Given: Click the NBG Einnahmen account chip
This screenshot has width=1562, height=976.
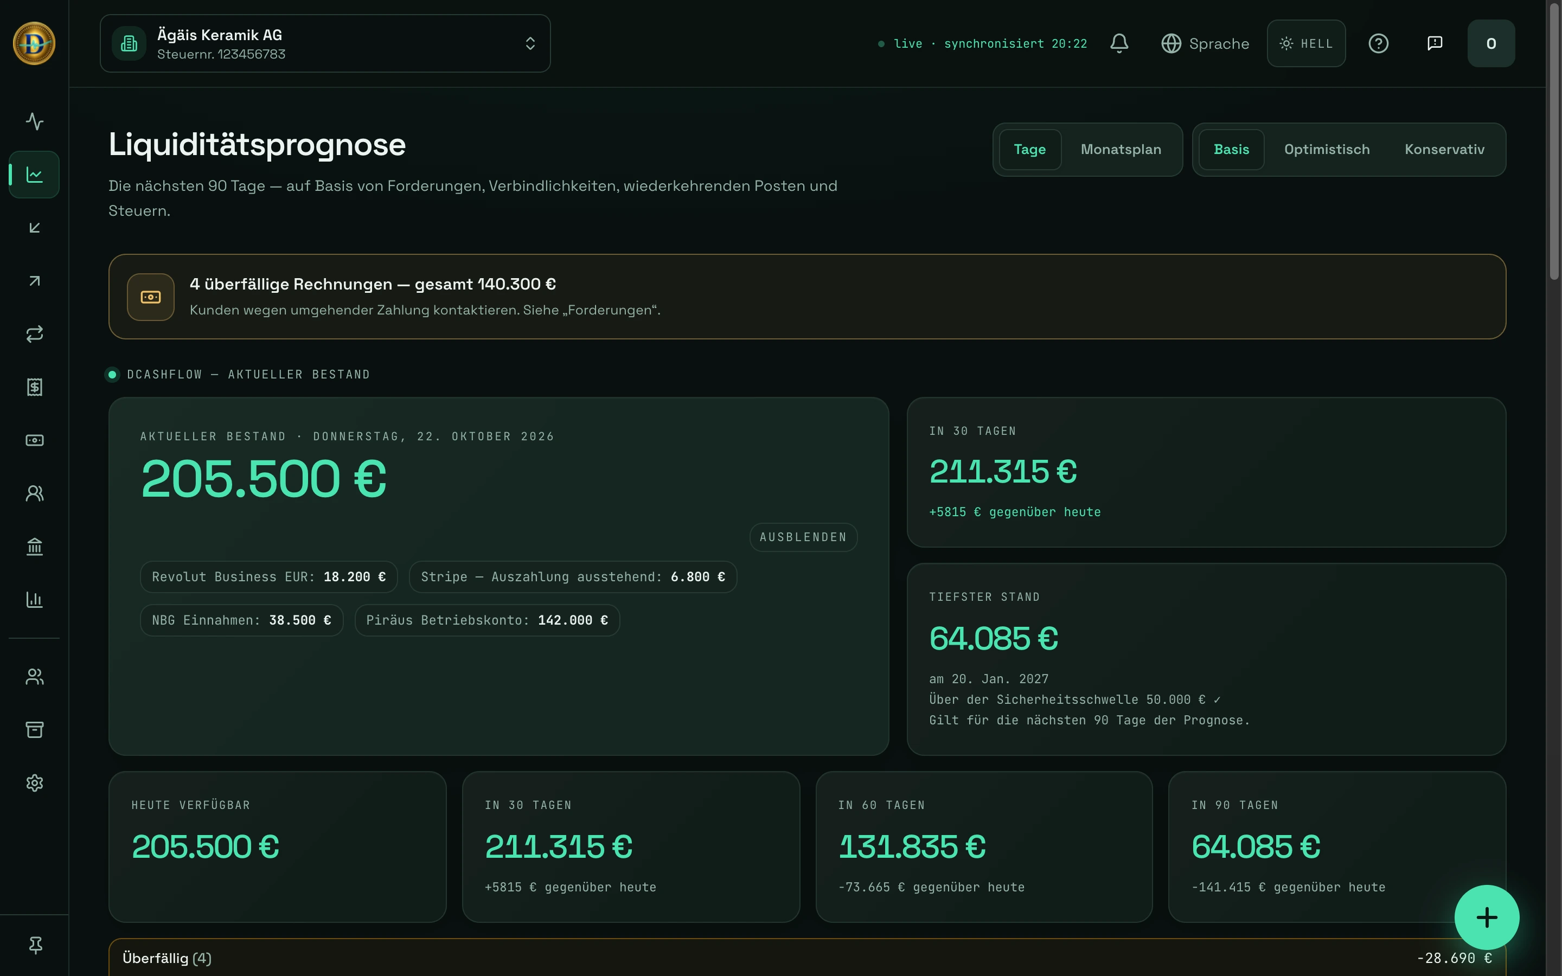Looking at the screenshot, I should [x=241, y=620].
